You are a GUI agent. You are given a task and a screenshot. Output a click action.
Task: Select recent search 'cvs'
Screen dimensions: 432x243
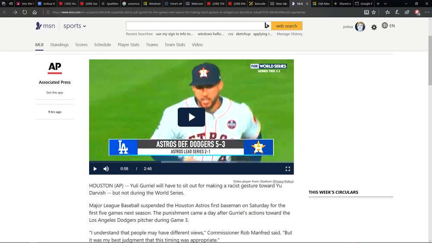click(x=230, y=34)
